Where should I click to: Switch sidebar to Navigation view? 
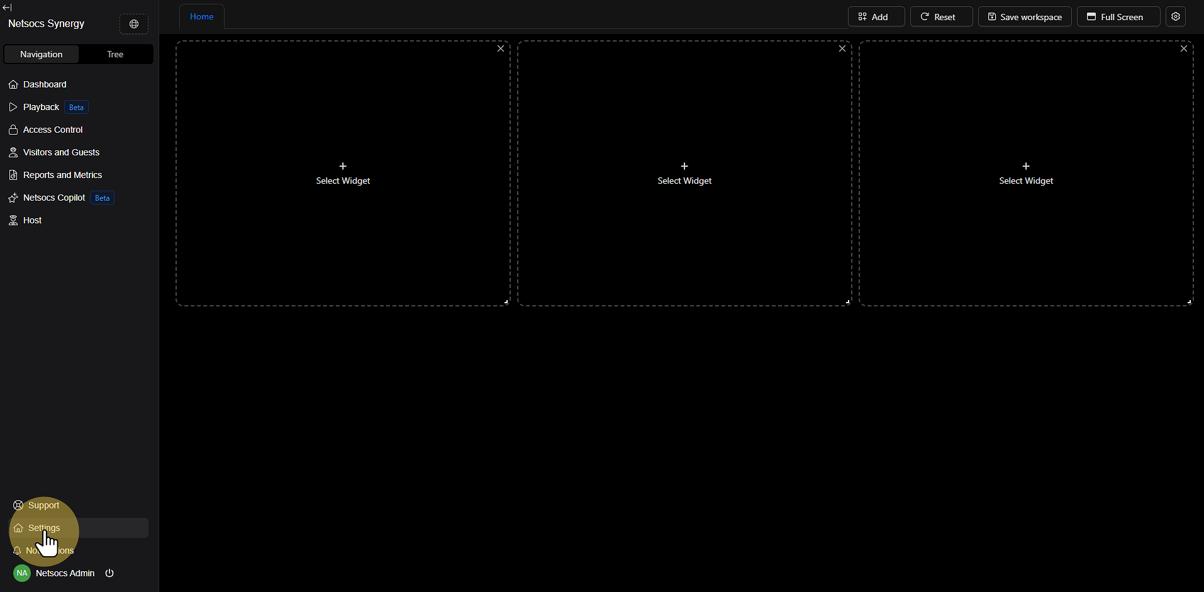coord(42,54)
